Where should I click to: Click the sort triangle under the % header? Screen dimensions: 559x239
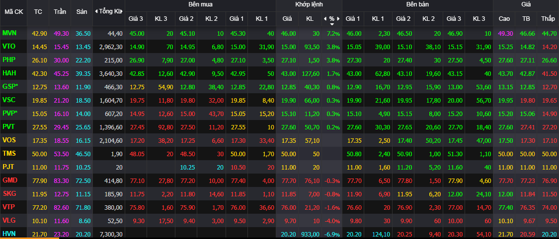[x=332, y=24]
